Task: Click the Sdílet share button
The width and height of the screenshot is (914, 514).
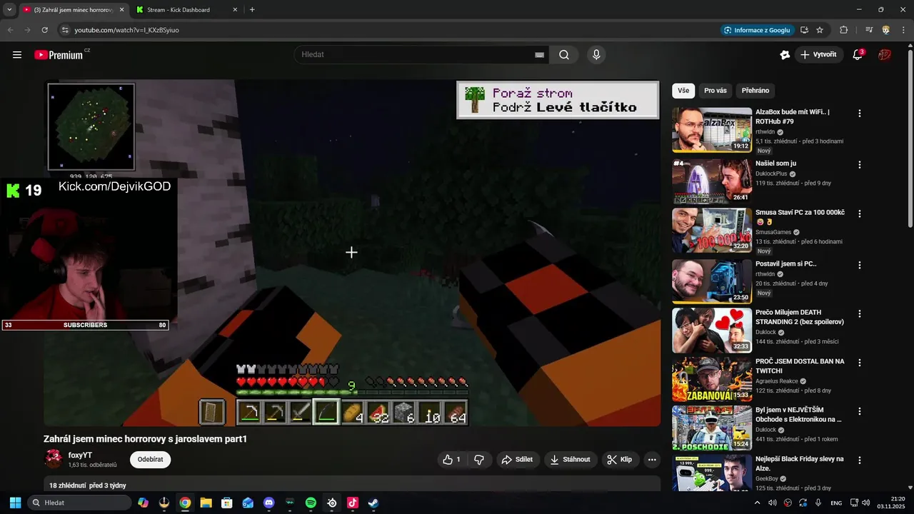Action: (518, 460)
